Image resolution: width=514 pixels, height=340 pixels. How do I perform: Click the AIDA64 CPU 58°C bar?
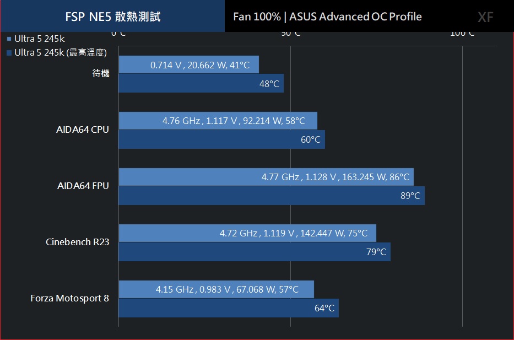tap(218, 121)
